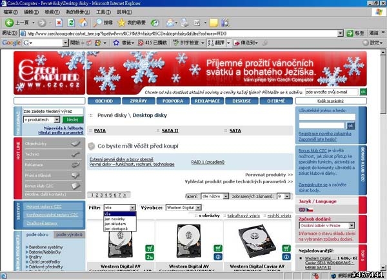Open Mail icon in IE toolbar
This screenshot has width=387, height=280.
(170, 23)
